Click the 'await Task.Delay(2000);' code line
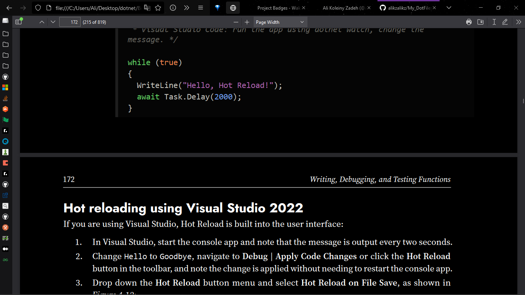Image resolution: width=525 pixels, height=295 pixels. tap(189, 97)
